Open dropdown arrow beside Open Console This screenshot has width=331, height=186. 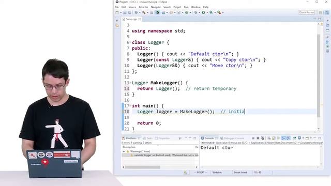(x=311, y=138)
